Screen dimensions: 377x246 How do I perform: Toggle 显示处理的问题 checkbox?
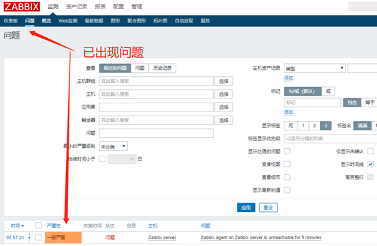point(287,151)
